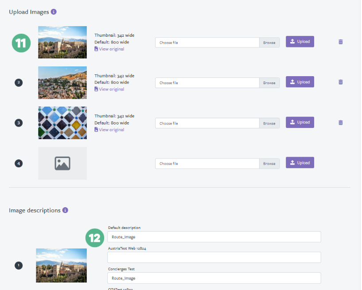Open View original link for image 1
The height and width of the screenshot is (290, 362).
tap(111, 49)
